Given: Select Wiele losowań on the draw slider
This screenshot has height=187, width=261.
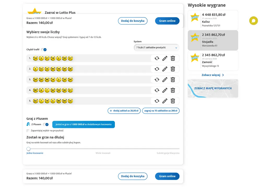Looking at the screenshot, I should [103, 153].
